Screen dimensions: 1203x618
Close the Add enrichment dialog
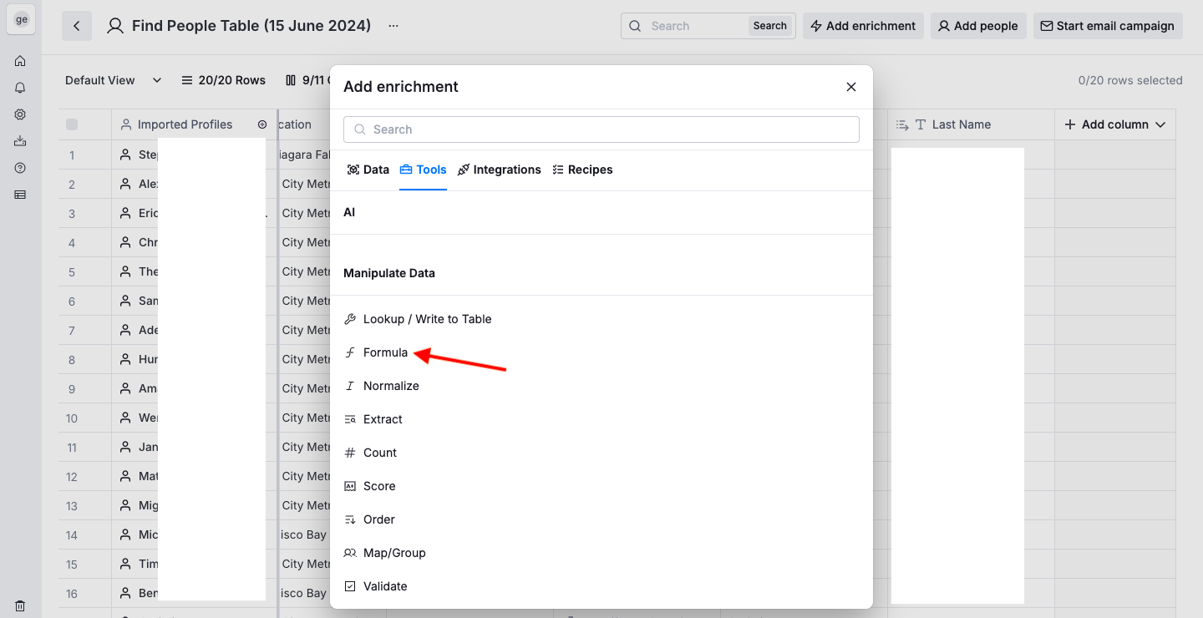(851, 87)
